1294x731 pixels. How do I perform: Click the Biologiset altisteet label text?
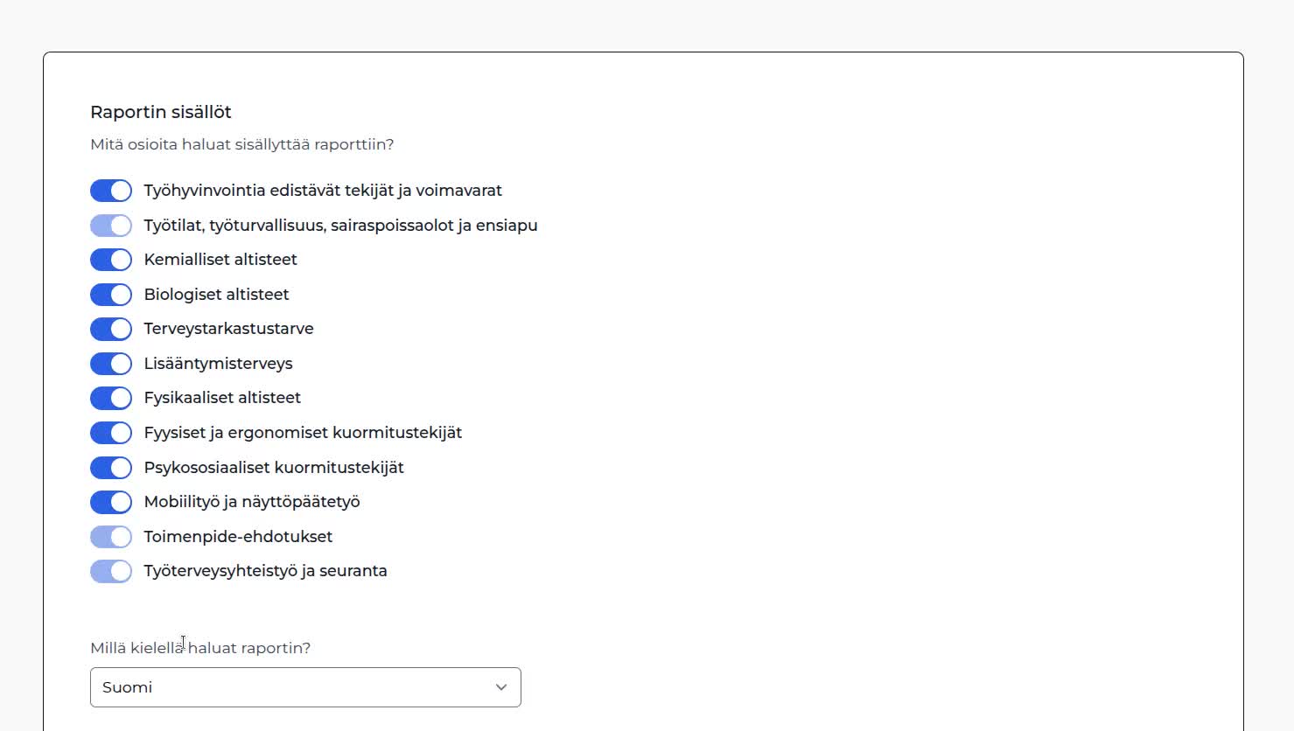pyautogui.click(x=216, y=295)
